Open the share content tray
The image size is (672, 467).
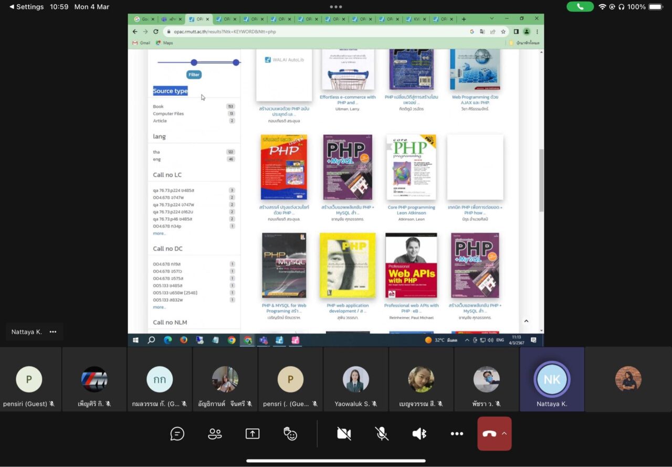[x=253, y=434]
